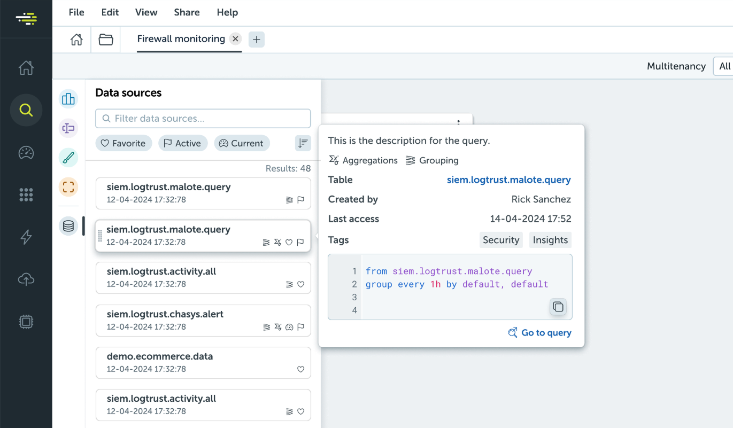Screen dimensions: 733x428
Task: Open the sort order dropdown
Action: [x=303, y=143]
